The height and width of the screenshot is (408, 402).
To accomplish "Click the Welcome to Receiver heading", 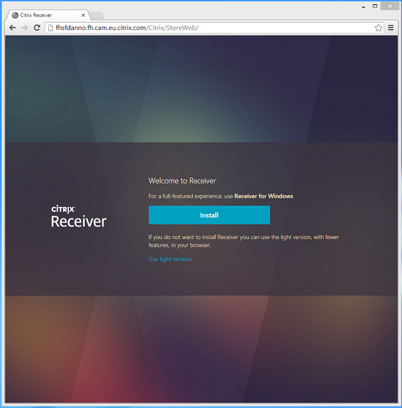I will [x=182, y=180].
